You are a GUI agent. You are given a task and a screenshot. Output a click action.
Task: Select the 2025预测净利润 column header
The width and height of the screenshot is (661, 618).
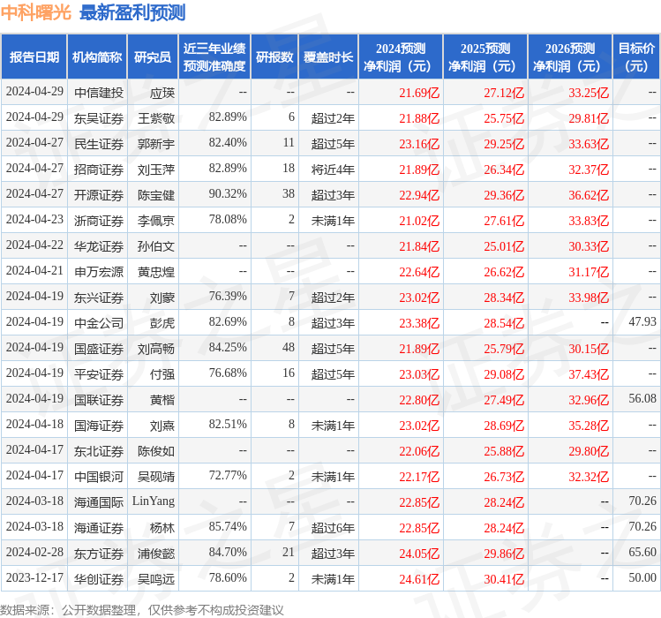pyautogui.click(x=485, y=57)
